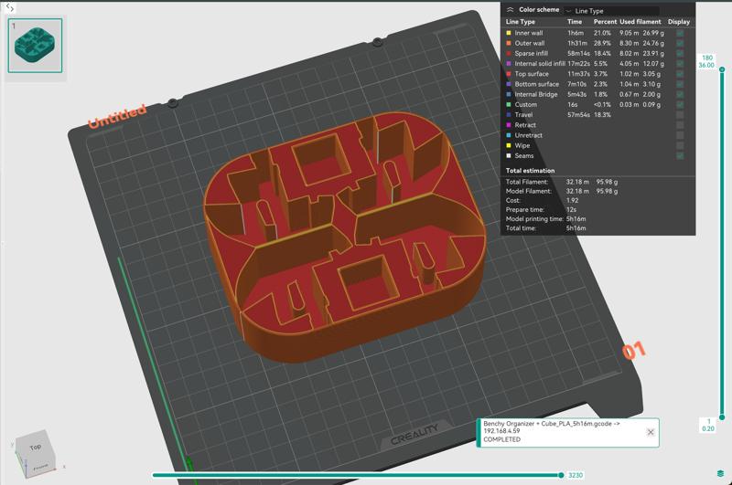This screenshot has width=732, height=485.
Task: Click the Wipe yellow color swatch
Action: pyautogui.click(x=509, y=146)
